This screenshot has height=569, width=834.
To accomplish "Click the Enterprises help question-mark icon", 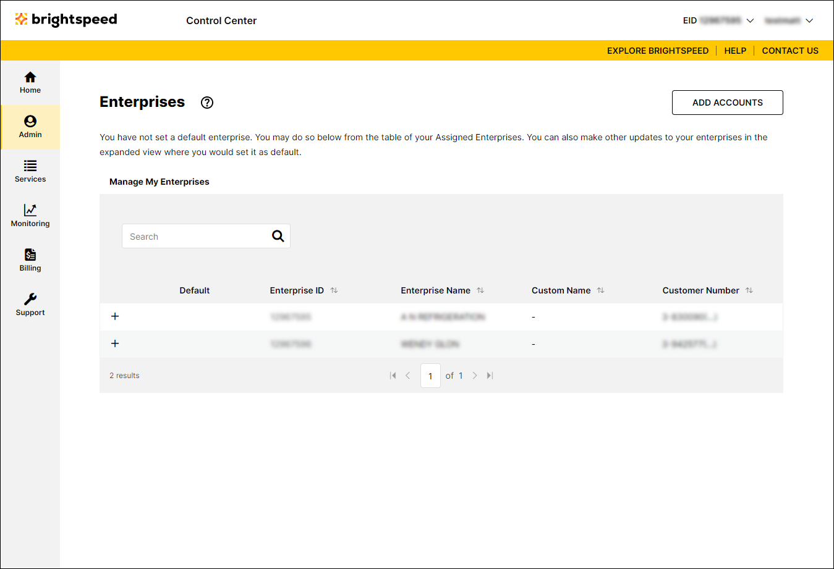I will pyautogui.click(x=207, y=103).
